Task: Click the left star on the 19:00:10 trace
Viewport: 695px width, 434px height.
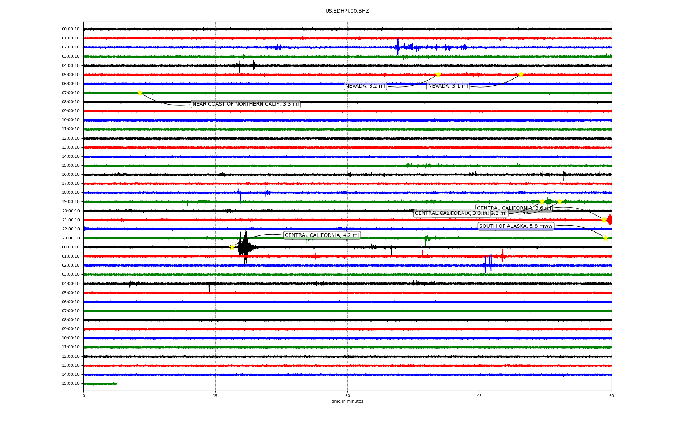Action: (x=542, y=201)
